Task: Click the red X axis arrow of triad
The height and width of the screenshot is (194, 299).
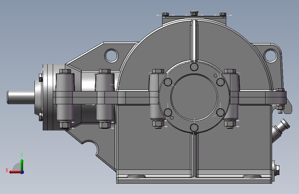Action: tap(15, 172)
